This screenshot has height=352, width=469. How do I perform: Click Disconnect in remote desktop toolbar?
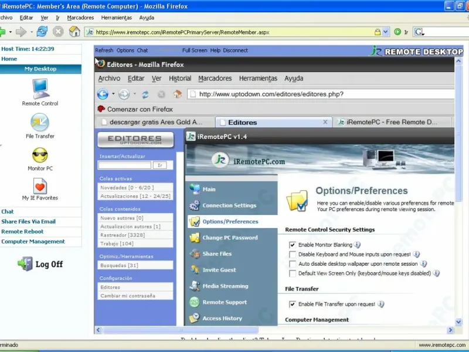[x=236, y=50]
